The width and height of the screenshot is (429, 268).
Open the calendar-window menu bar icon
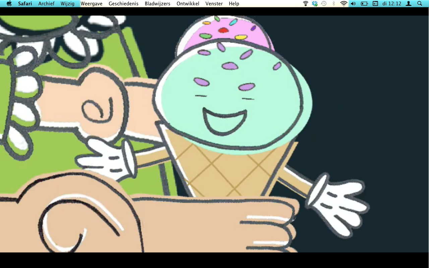(x=375, y=4)
